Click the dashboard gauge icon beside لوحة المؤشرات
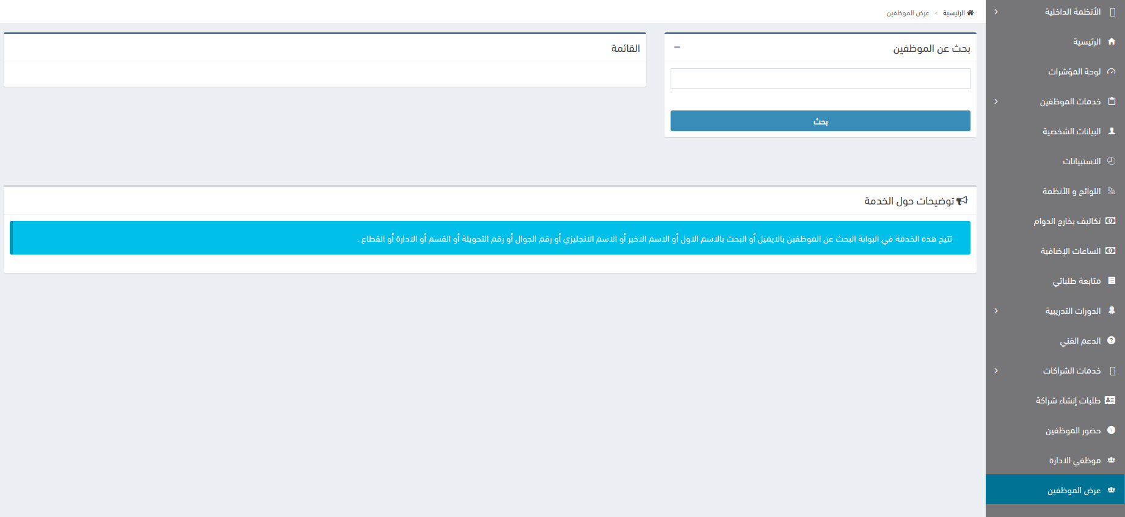 (1111, 71)
